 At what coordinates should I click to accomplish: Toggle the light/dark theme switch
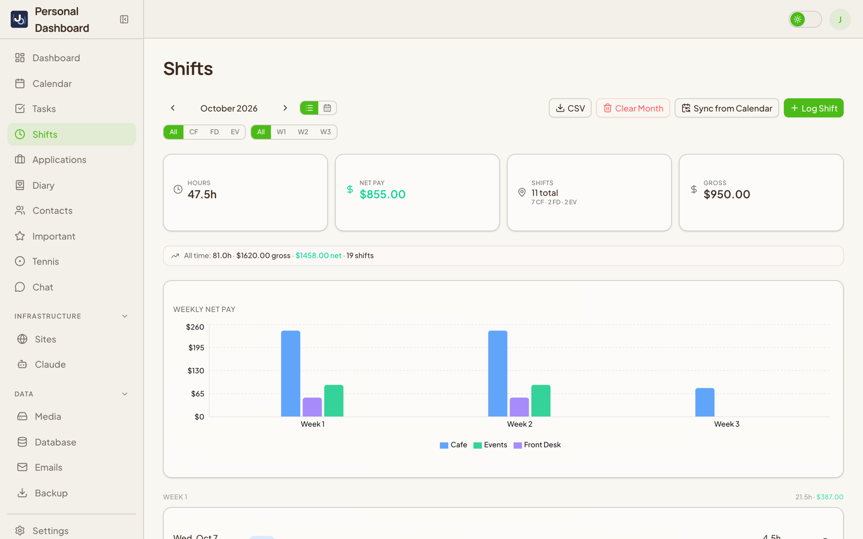click(805, 19)
